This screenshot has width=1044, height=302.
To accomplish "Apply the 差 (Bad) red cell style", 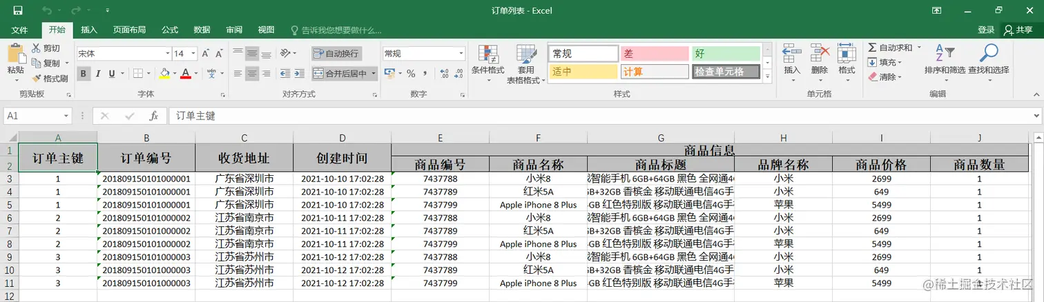I will click(654, 53).
